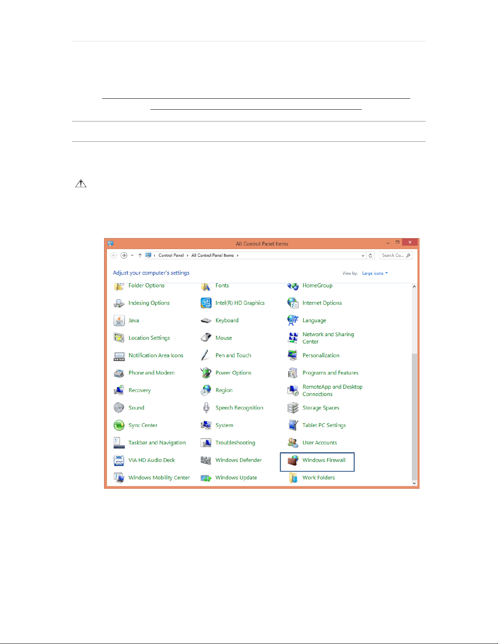Click the VIA HD Audio Deck icon
The height and width of the screenshot is (644, 498).
[x=119, y=460]
